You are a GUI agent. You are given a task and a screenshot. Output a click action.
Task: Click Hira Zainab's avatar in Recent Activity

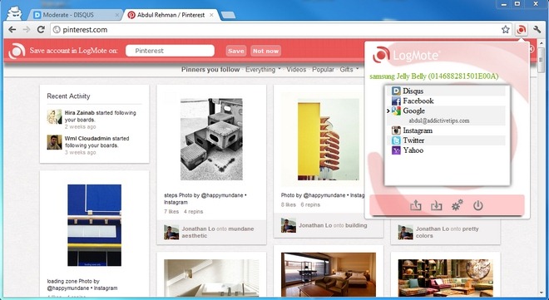point(54,117)
